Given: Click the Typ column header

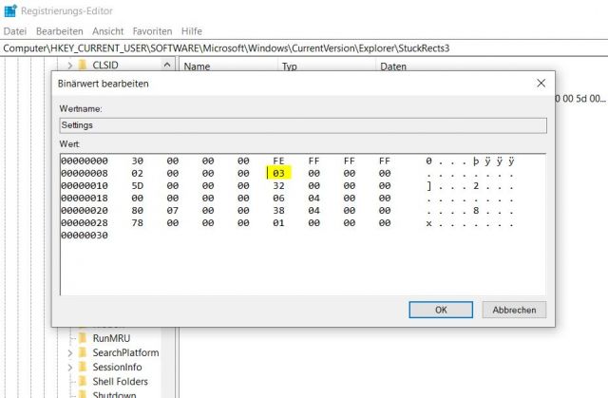Looking at the screenshot, I should point(289,66).
